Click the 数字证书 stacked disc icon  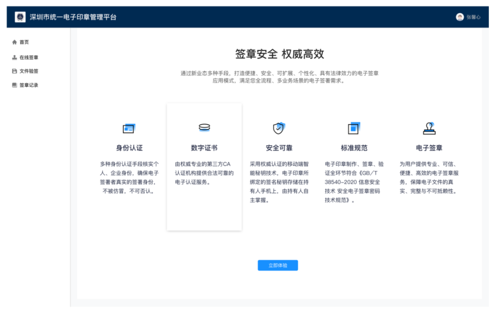[204, 127]
